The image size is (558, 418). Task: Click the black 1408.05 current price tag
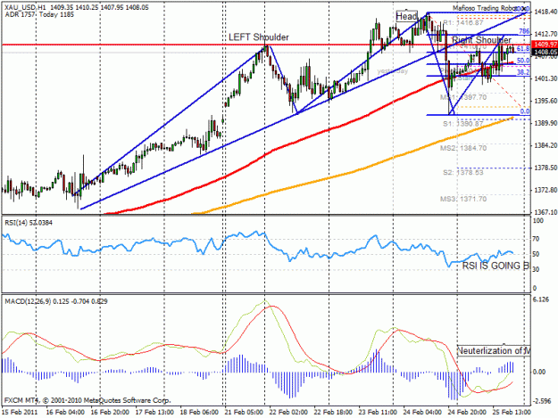[544, 52]
